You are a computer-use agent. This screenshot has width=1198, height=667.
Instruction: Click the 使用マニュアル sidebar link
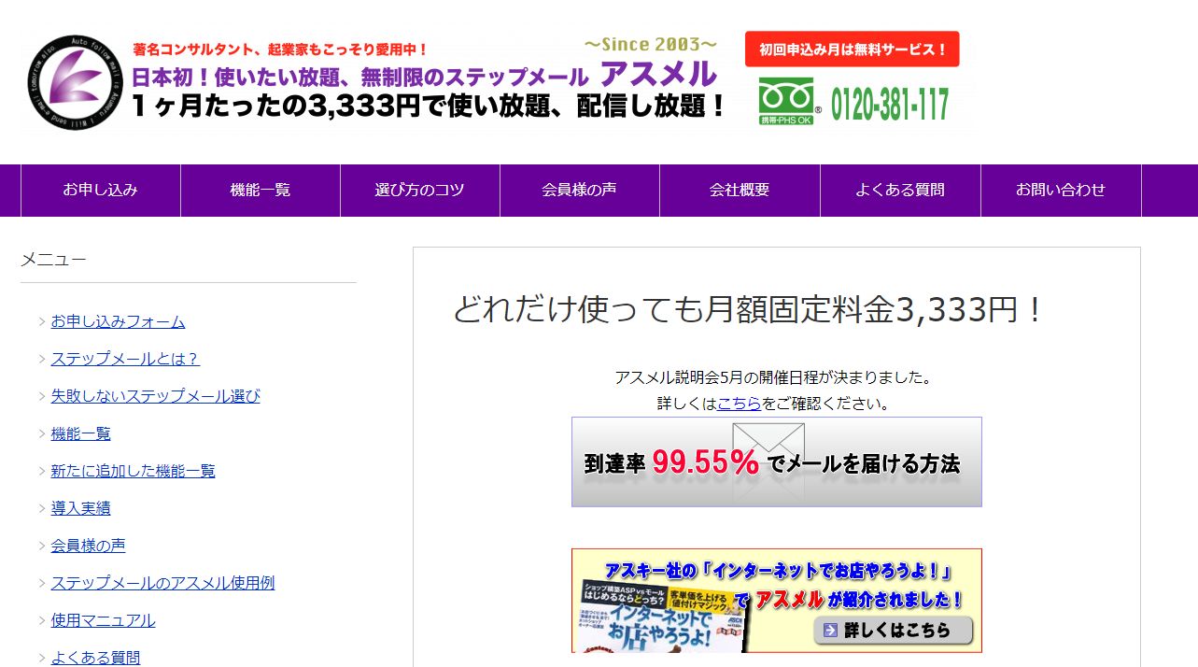click(103, 620)
